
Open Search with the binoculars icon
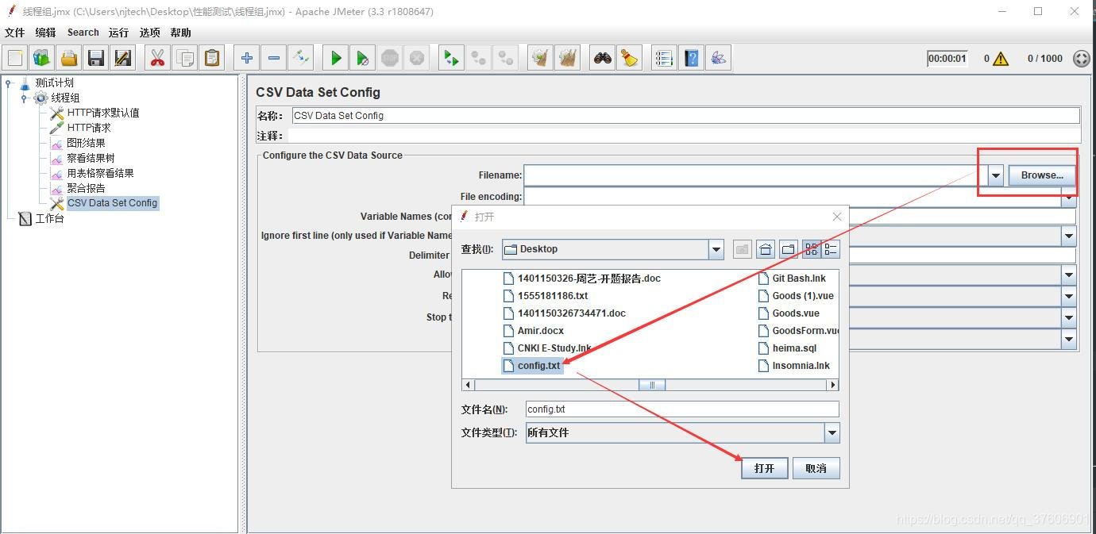pos(603,58)
